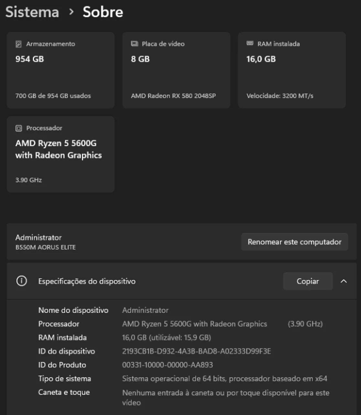Screen dimensions: 361x415
Task: Click the Armazenamento storage disk icon
Action: [x=19, y=44]
